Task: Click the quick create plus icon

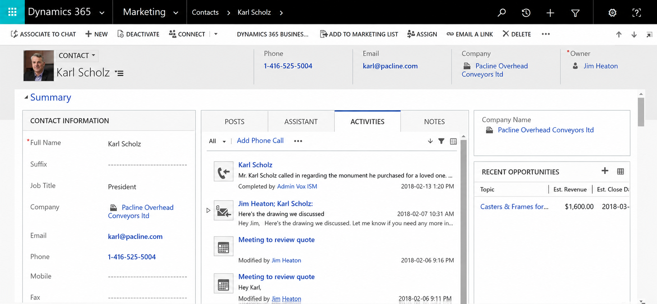Action: pyautogui.click(x=550, y=13)
